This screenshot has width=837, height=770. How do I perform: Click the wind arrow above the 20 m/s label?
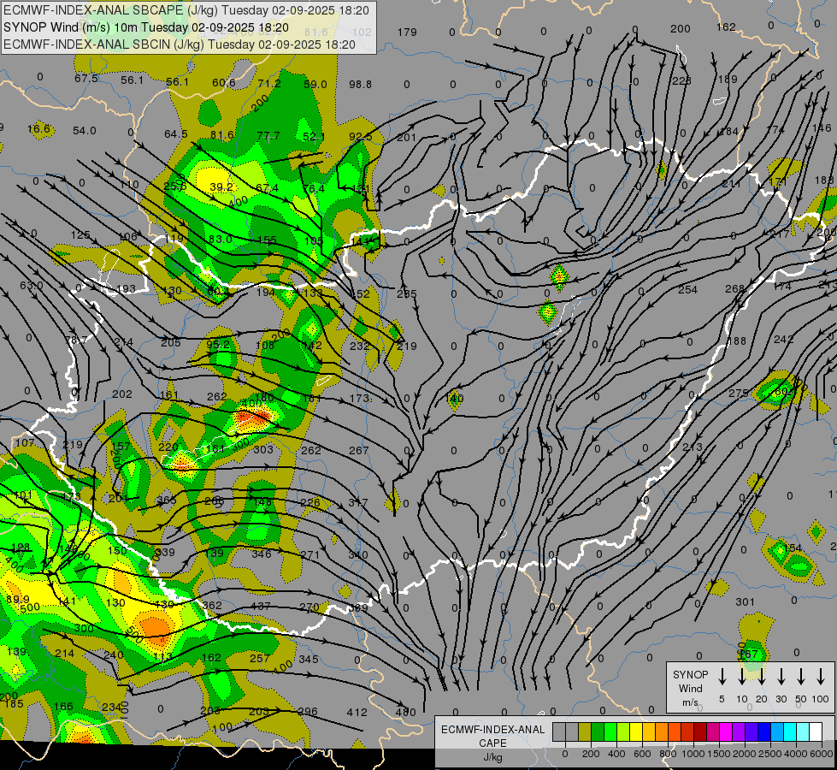(761, 676)
